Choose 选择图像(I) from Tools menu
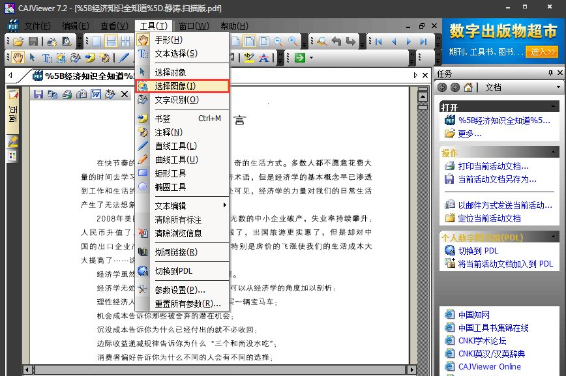The height and width of the screenshot is (376, 566). [183, 86]
